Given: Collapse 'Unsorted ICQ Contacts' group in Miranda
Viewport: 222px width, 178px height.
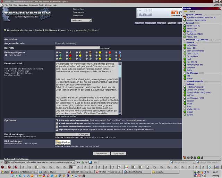Looking at the screenshot, I should click(x=184, y=40).
